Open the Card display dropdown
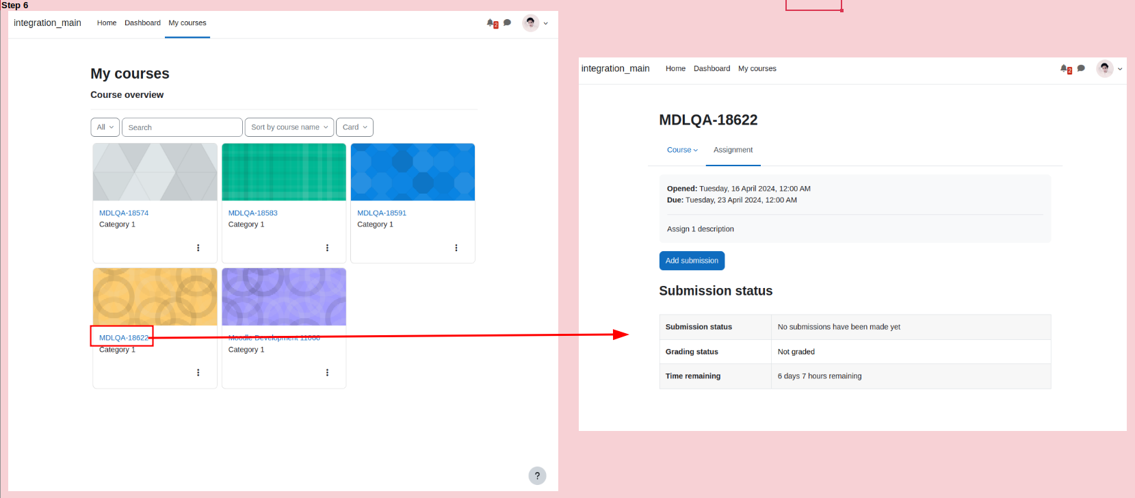Screen dimensions: 1135x498 [355, 127]
